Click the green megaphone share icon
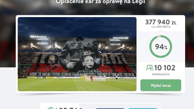The image size is (194, 109). click(50, 108)
